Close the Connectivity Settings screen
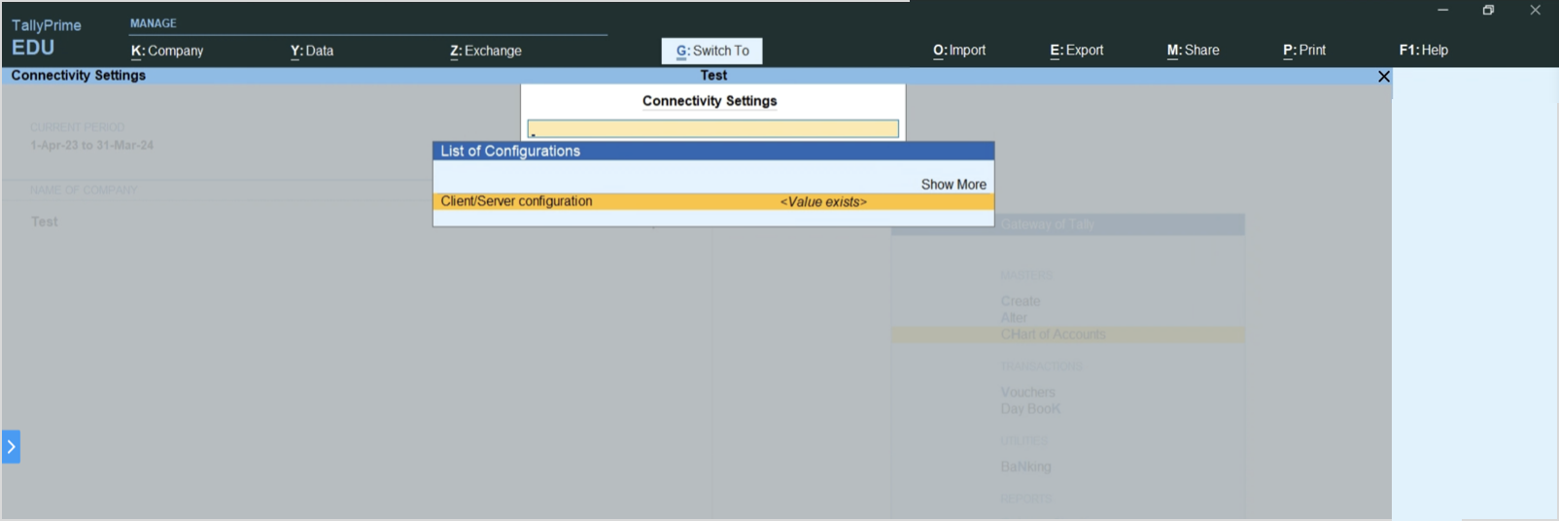This screenshot has height=521, width=1559. tap(1384, 77)
